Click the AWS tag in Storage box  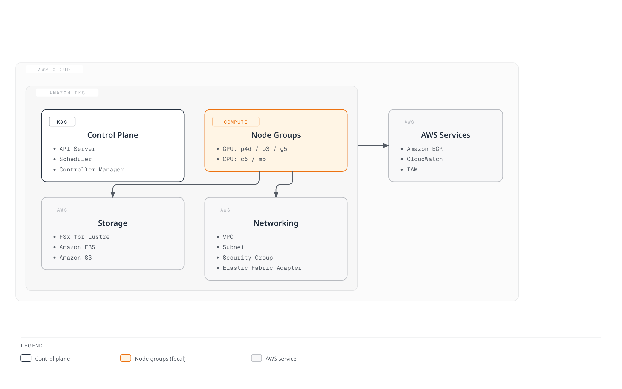62,210
